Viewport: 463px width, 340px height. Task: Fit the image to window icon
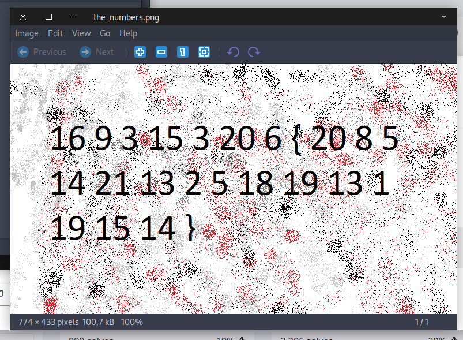(x=204, y=52)
